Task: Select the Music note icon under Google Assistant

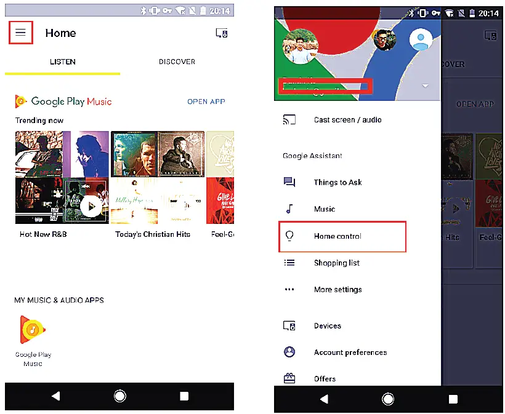Action: [x=289, y=209]
